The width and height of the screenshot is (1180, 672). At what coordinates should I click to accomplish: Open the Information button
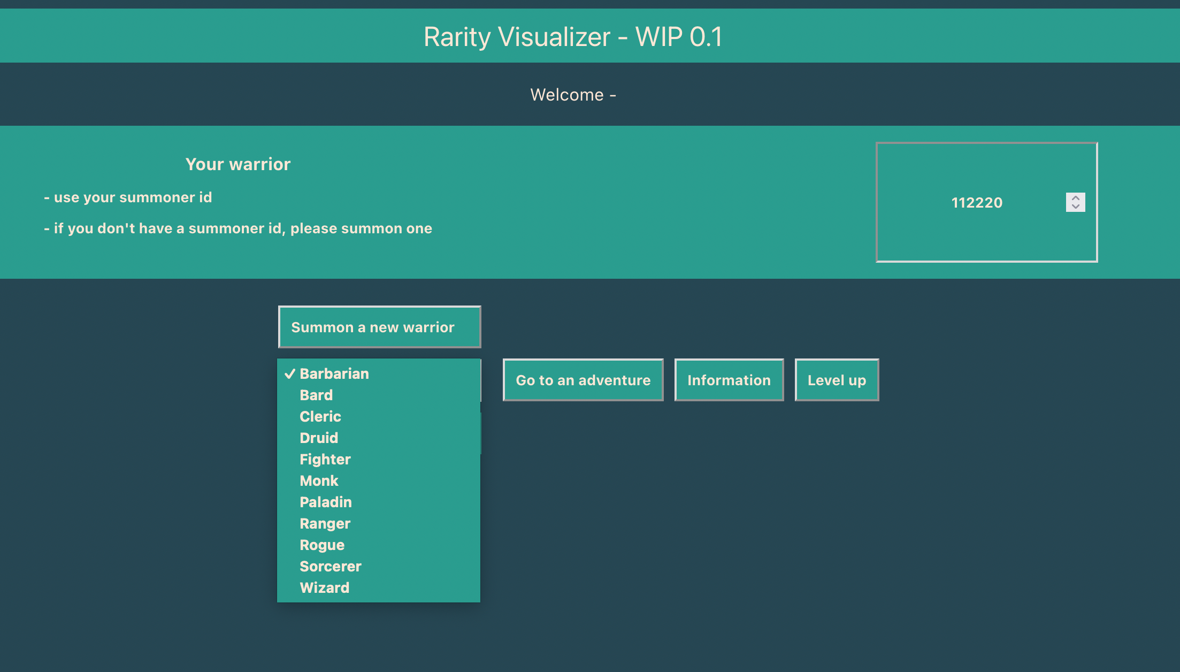point(729,380)
